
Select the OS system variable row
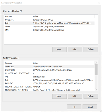tap(49, 77)
